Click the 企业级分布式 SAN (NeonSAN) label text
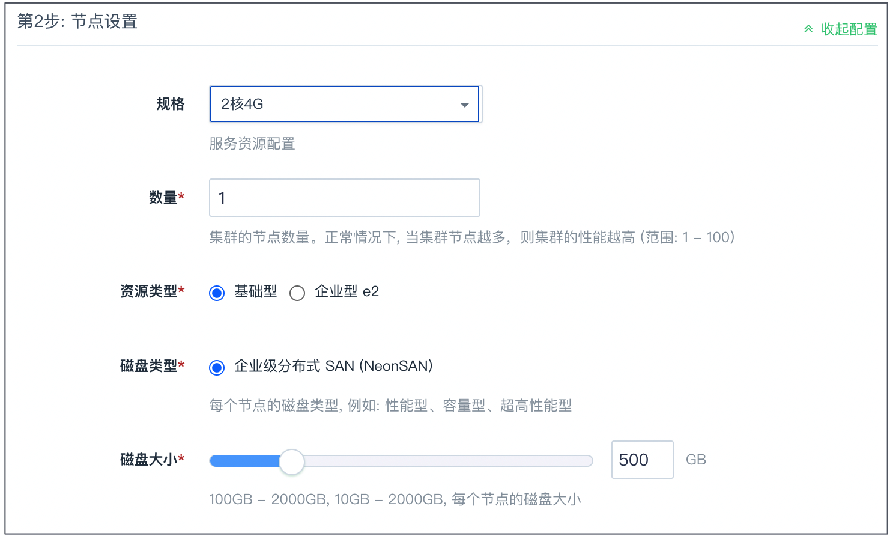This screenshot has height=536, width=890. (x=333, y=366)
